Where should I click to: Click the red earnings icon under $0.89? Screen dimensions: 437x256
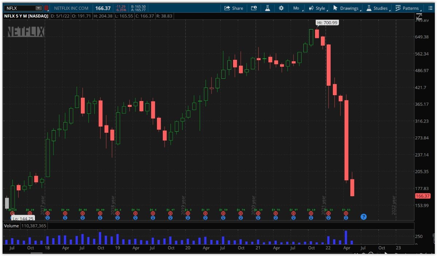[100, 213]
